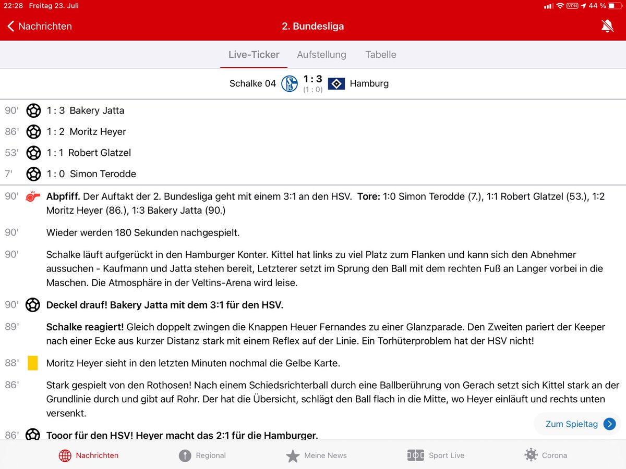The width and height of the screenshot is (626, 469).
Task: Tap the Corona virus icon in bottom bar
Action: [531, 455]
